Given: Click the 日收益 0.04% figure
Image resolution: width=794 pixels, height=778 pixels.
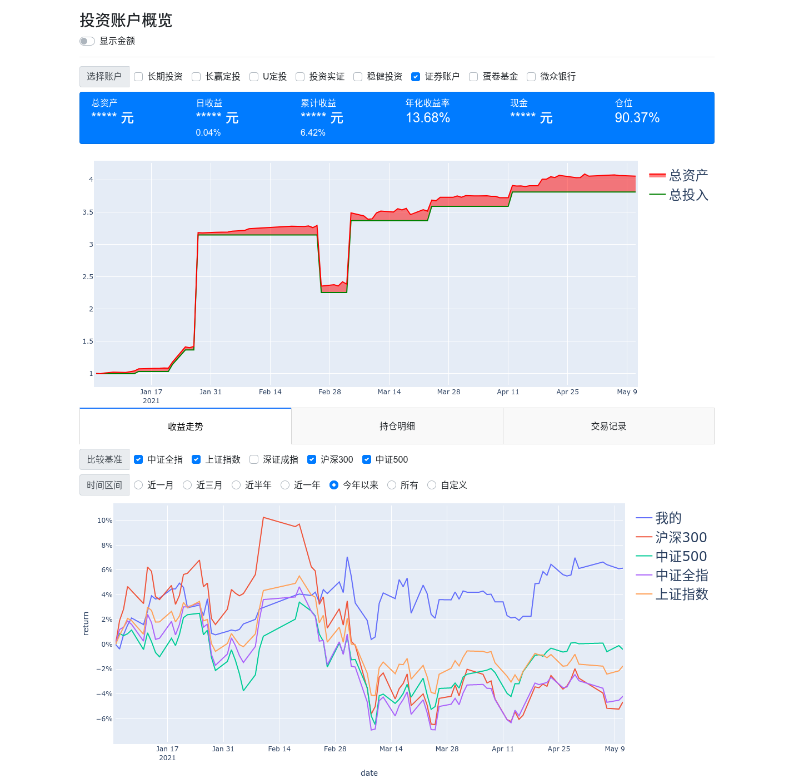Looking at the screenshot, I should (208, 133).
